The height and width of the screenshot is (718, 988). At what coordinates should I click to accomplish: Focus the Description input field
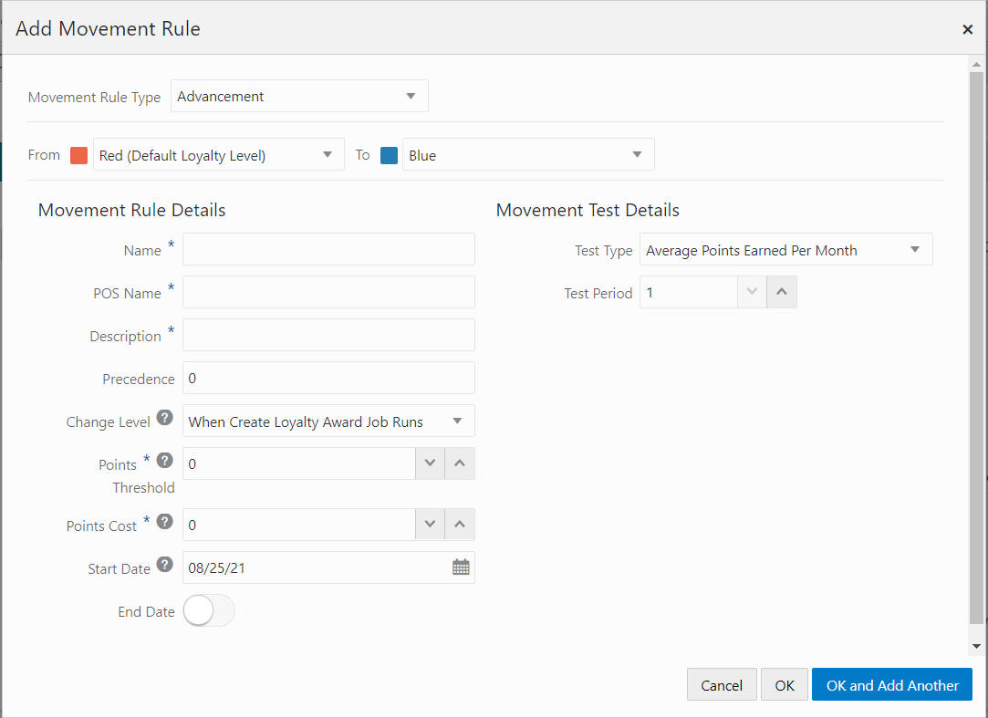click(x=328, y=335)
